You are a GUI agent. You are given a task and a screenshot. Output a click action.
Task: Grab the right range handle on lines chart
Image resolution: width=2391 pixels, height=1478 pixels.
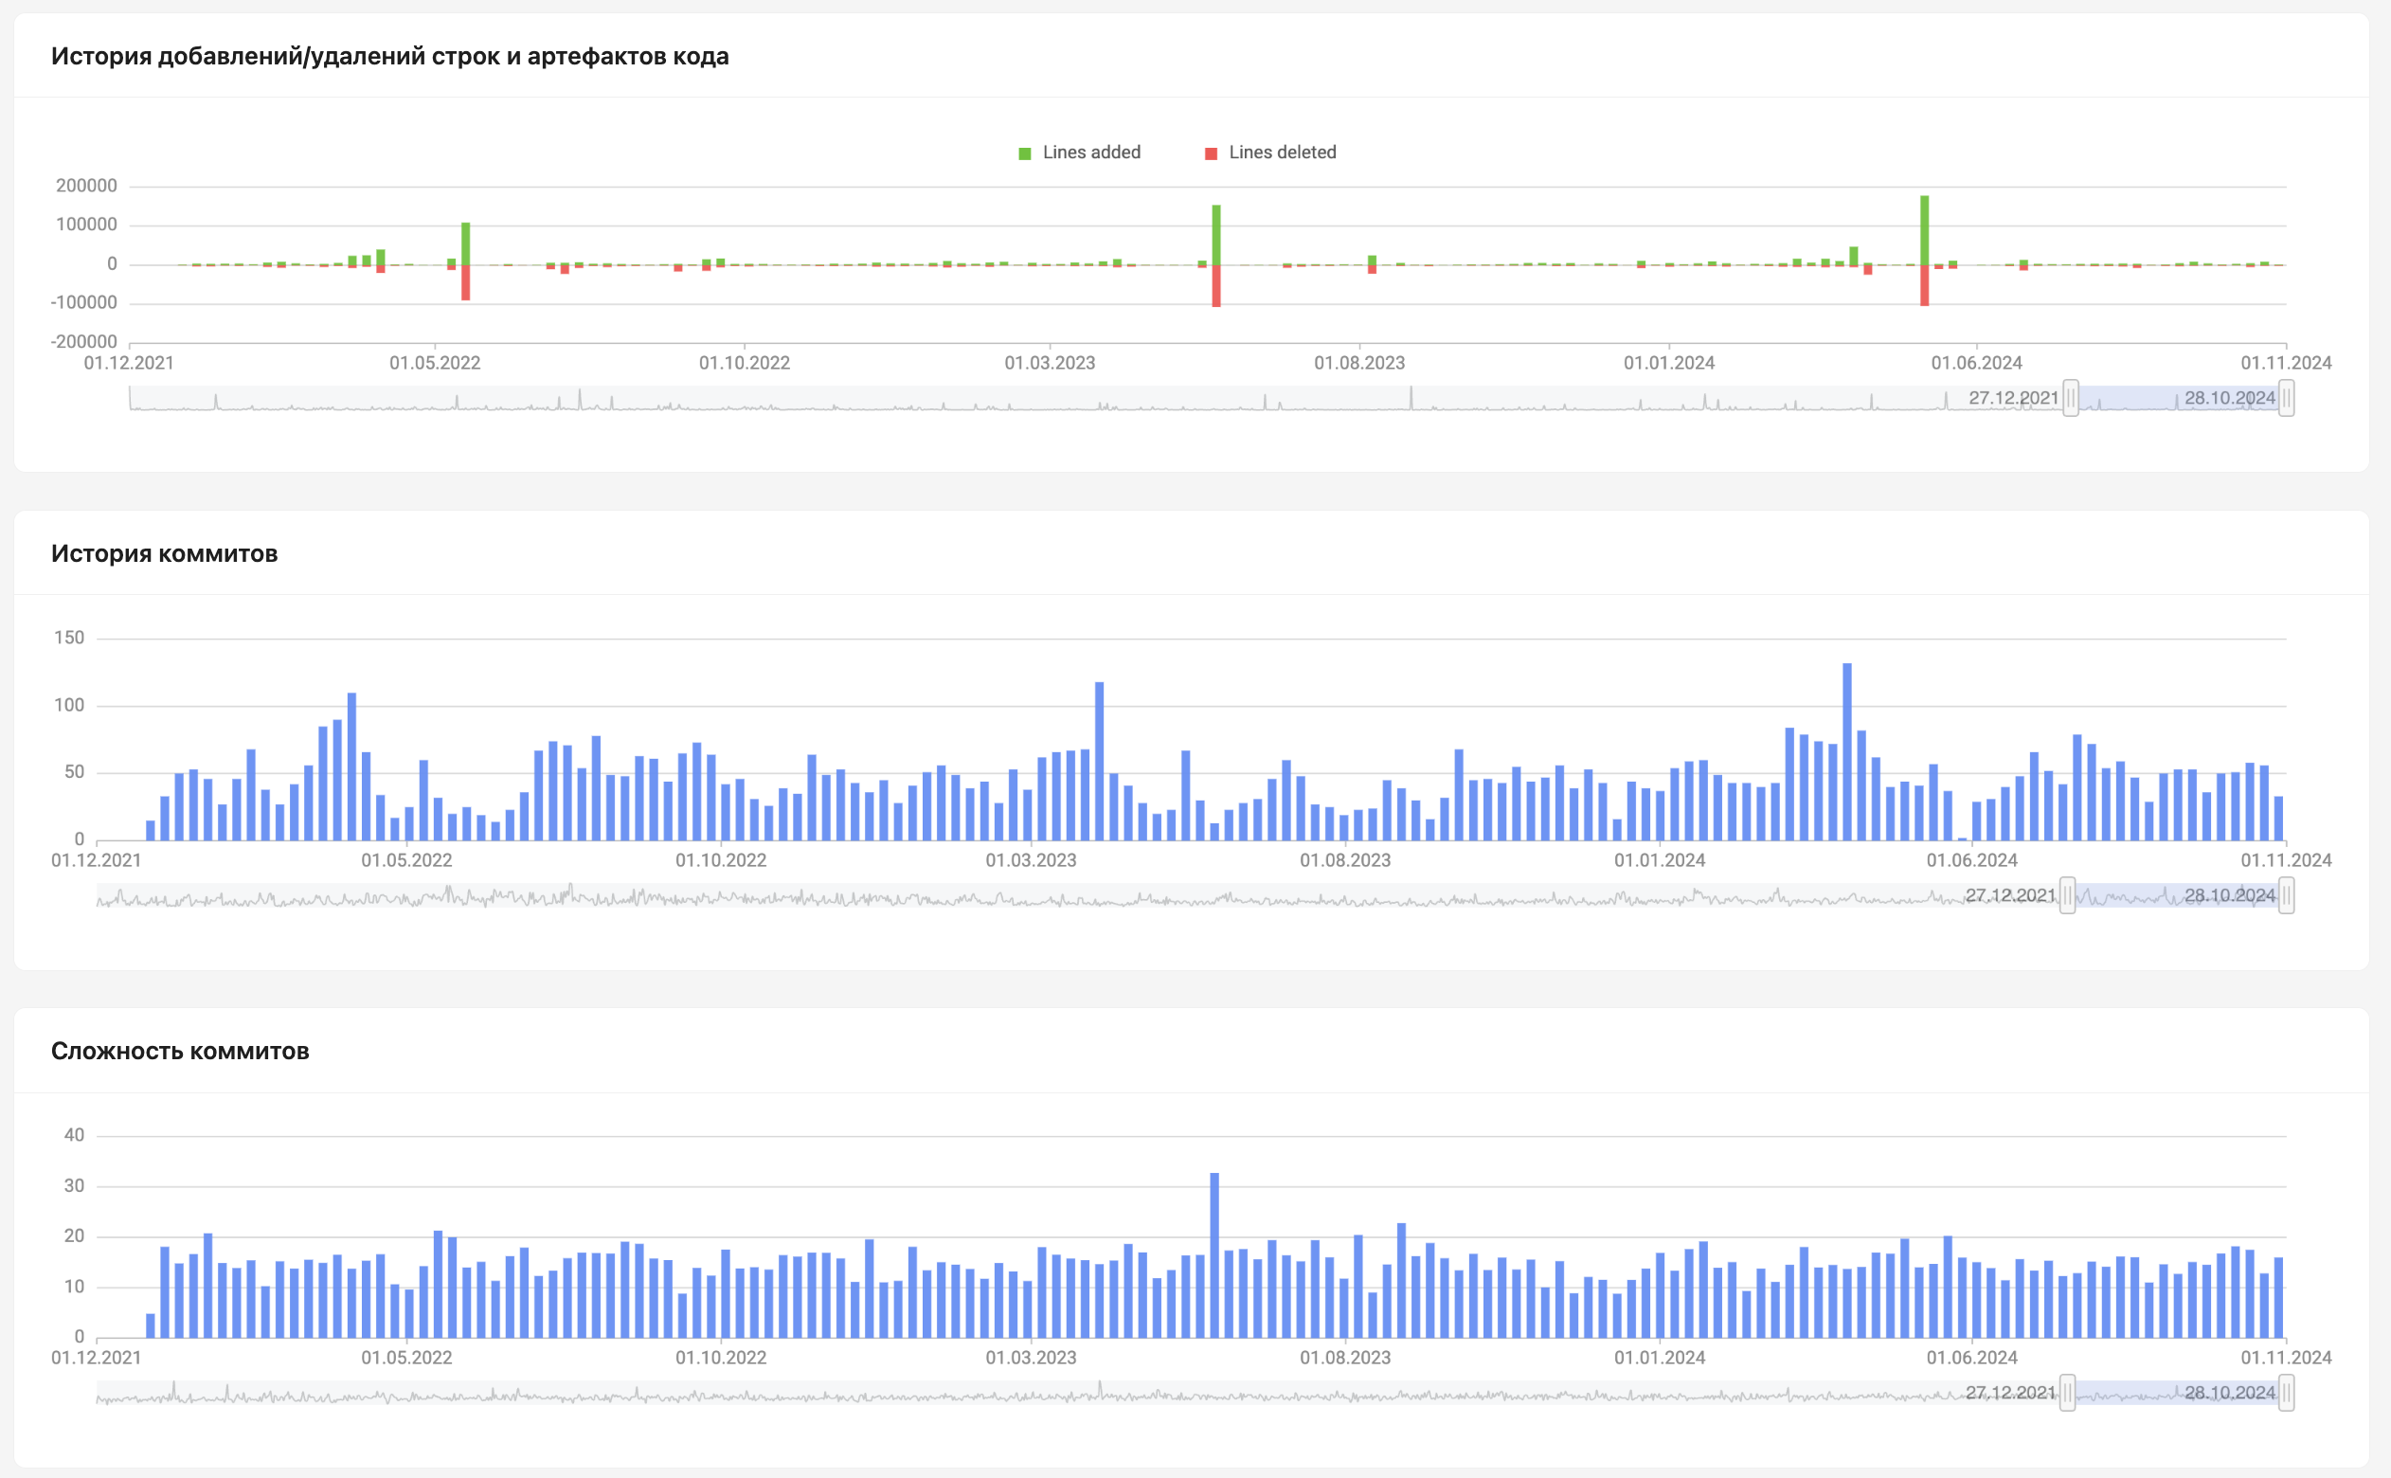click(x=2286, y=399)
